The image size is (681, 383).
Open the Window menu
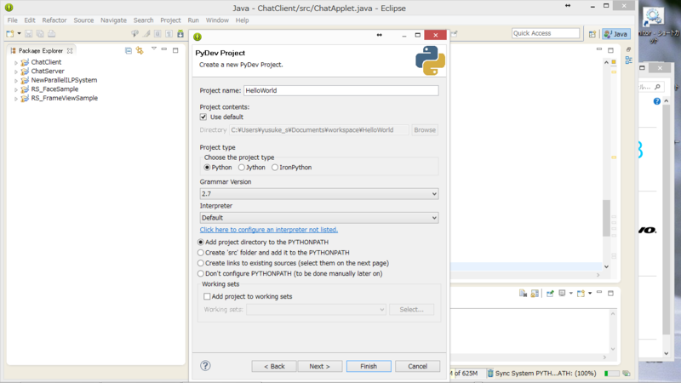coord(217,20)
